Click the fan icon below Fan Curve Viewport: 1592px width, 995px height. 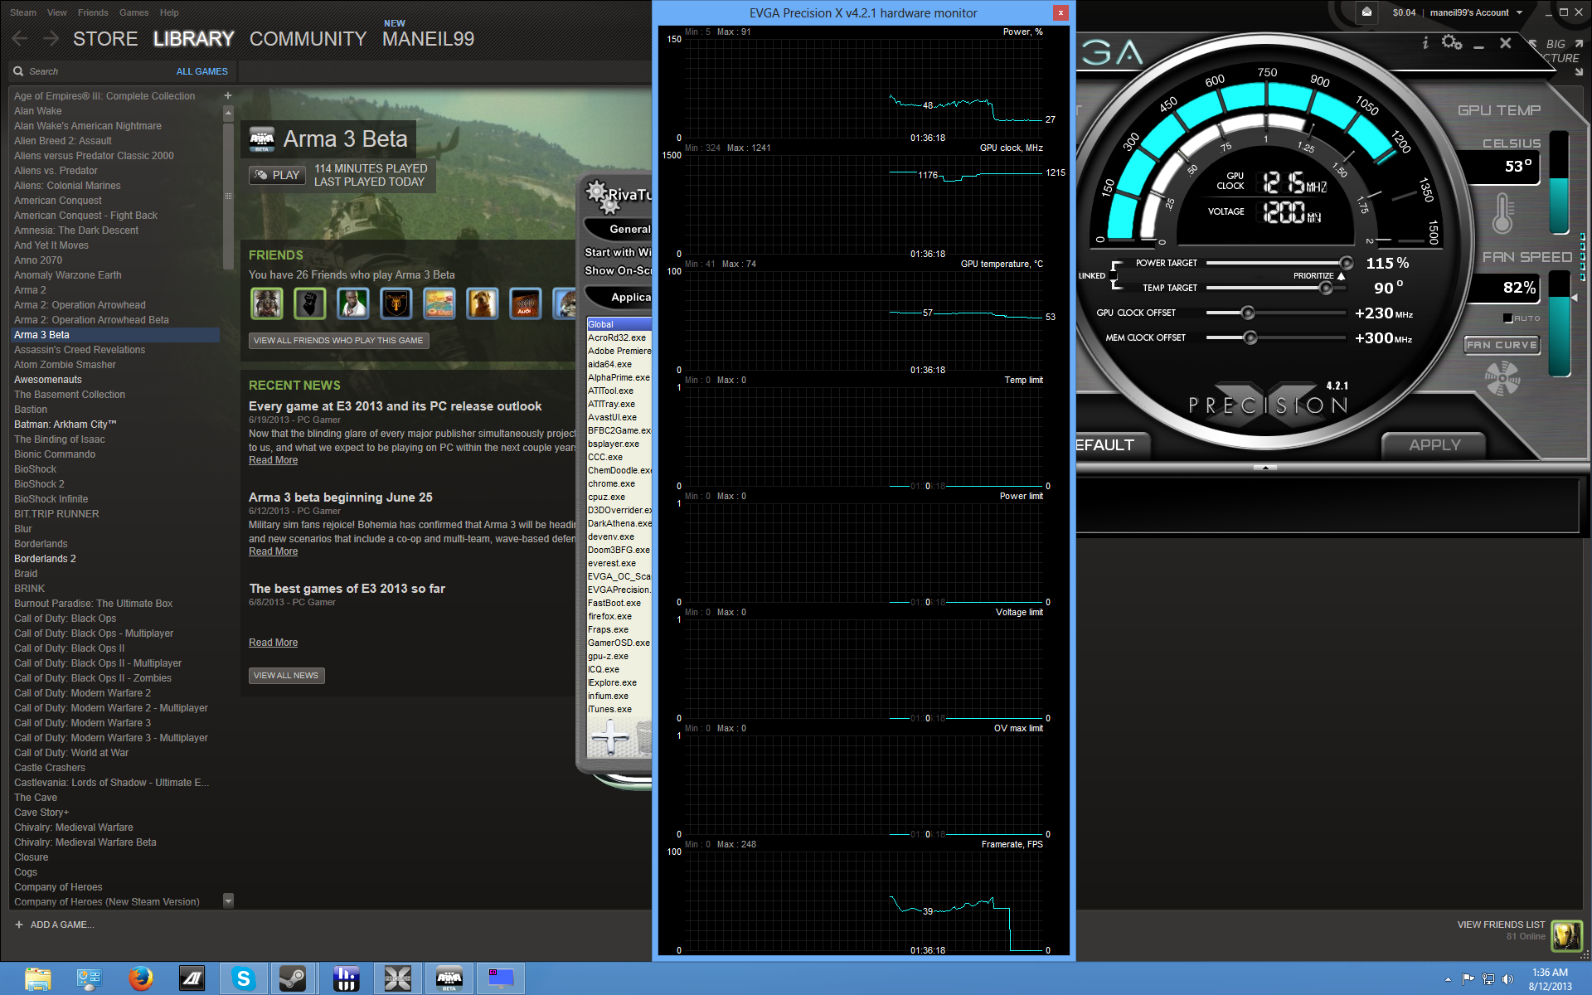pos(1502,380)
